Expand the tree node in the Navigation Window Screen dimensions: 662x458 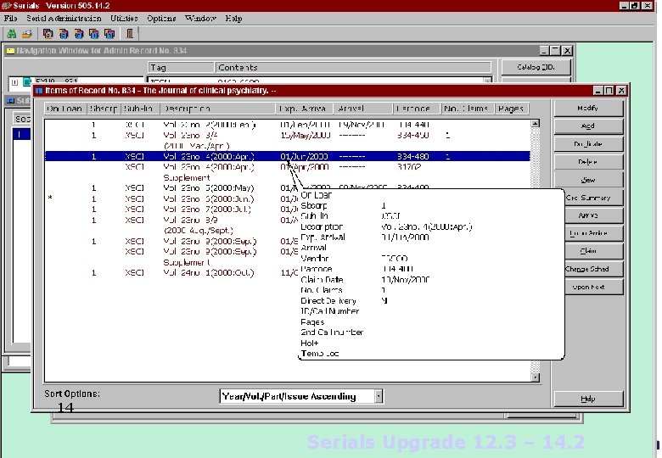14,82
